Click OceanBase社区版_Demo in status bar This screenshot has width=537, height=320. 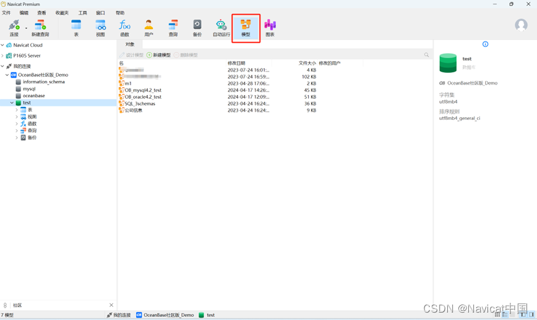(165, 315)
